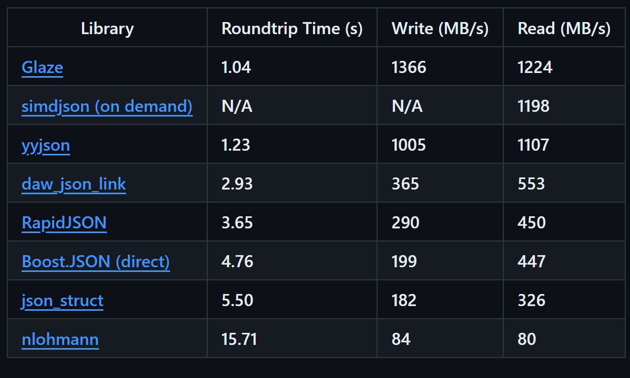This screenshot has width=630, height=378.
Task: Click the Roundtrip Time (s) header
Action: (x=292, y=28)
